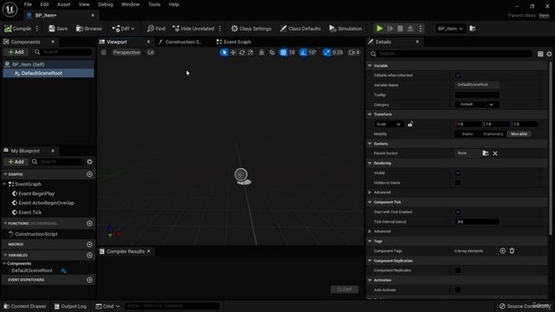Image resolution: width=555 pixels, height=312 pixels.
Task: Choose the rotate tool in viewport
Action: tap(242, 52)
